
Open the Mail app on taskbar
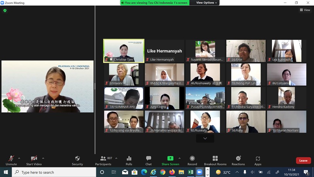click(125, 172)
